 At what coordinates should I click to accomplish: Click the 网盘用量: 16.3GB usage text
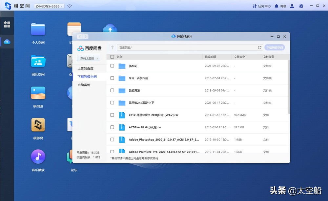click(x=88, y=153)
